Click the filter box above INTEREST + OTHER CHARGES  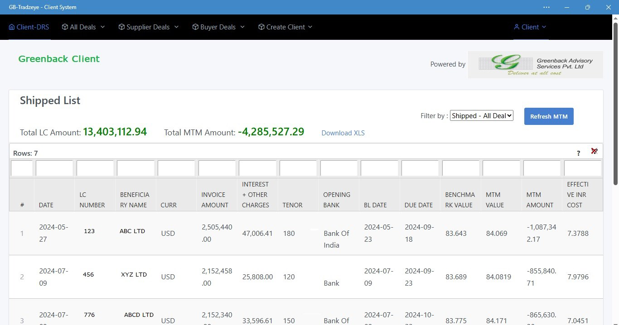257,168
